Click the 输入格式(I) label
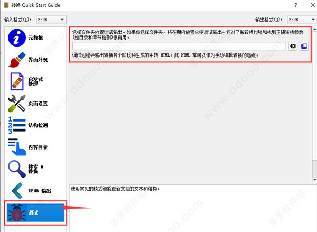 18,20
